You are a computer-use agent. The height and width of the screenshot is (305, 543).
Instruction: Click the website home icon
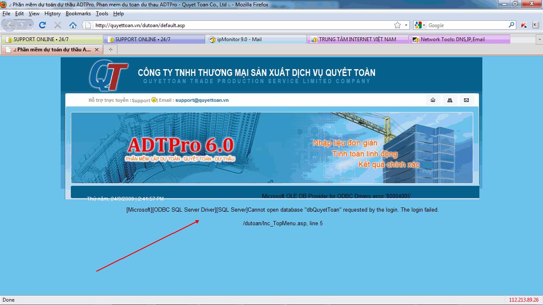point(433,100)
